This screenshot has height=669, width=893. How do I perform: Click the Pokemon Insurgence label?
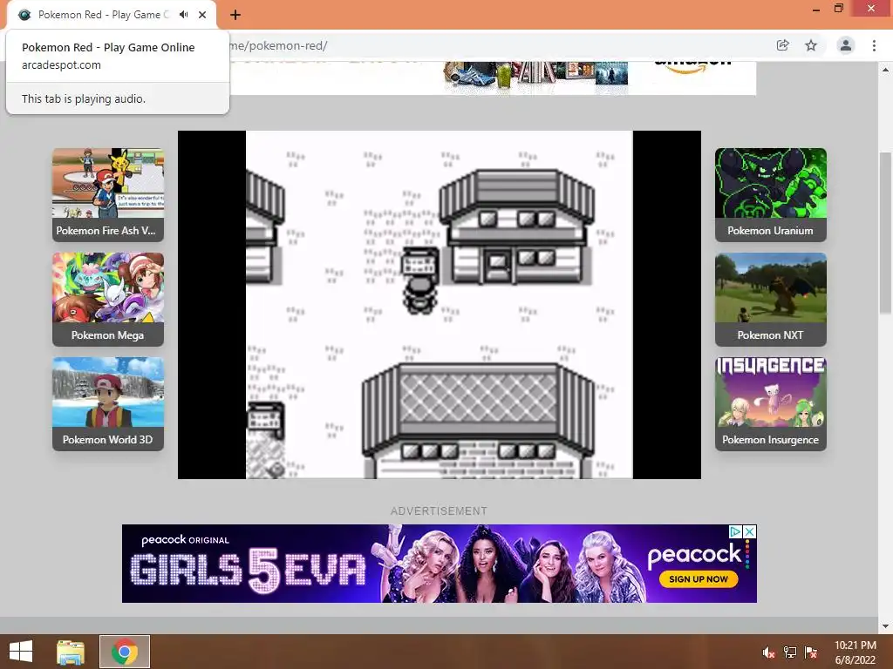771,440
